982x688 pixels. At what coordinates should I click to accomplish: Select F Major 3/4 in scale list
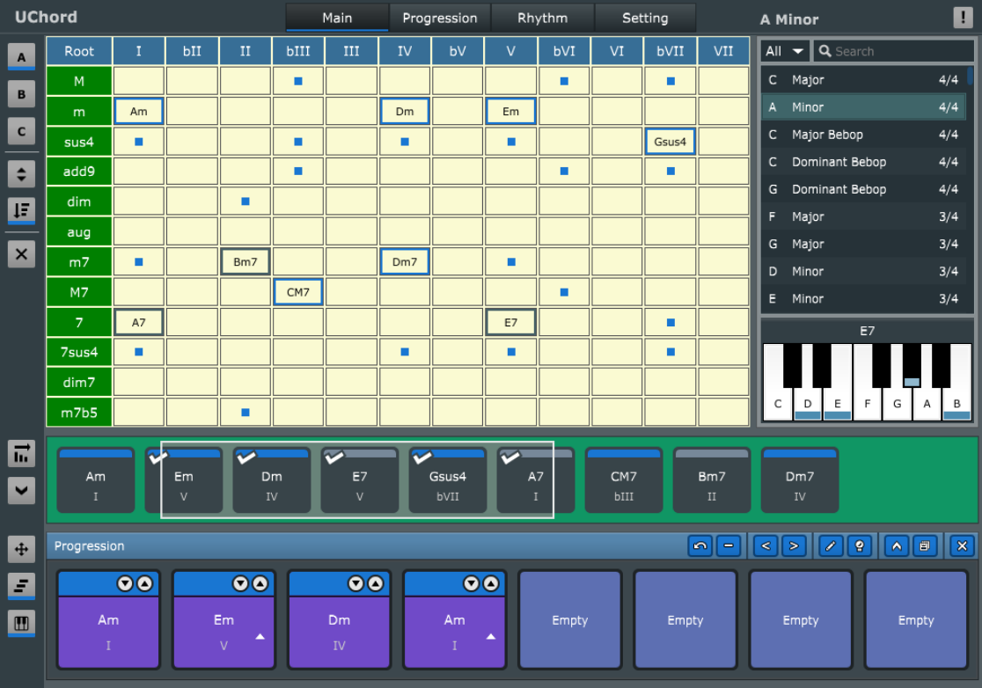[863, 216]
